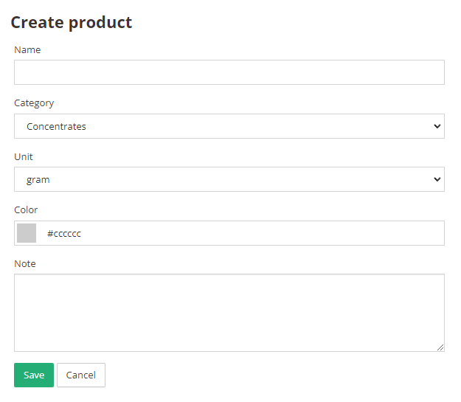The width and height of the screenshot is (461, 402).
Task: Click the gray color swatch preview
Action: [x=27, y=233]
